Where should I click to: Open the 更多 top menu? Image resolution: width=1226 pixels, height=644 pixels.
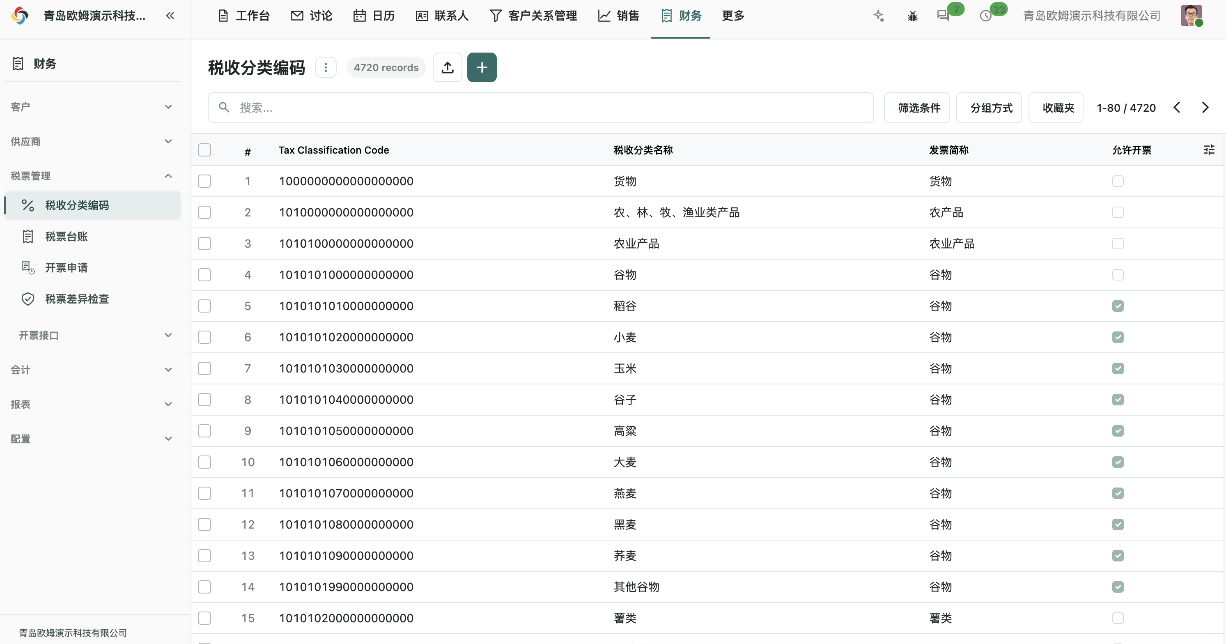(733, 16)
